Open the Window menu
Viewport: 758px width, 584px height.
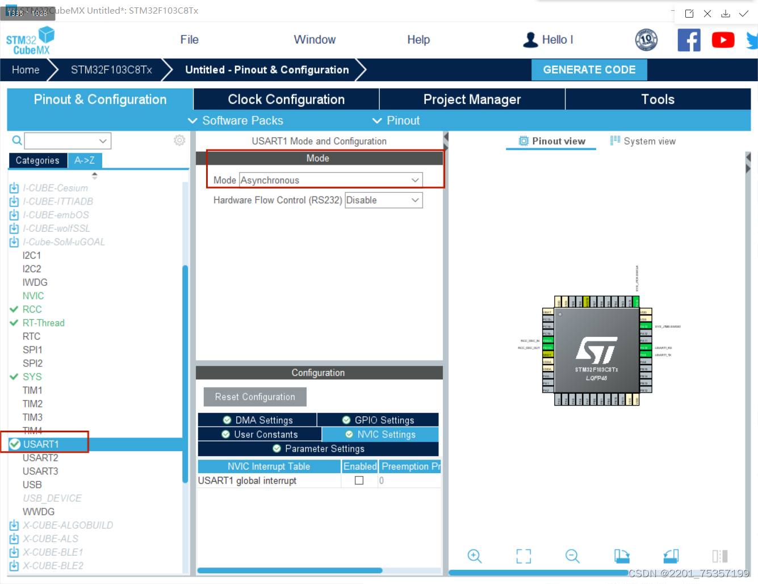pyautogui.click(x=315, y=40)
